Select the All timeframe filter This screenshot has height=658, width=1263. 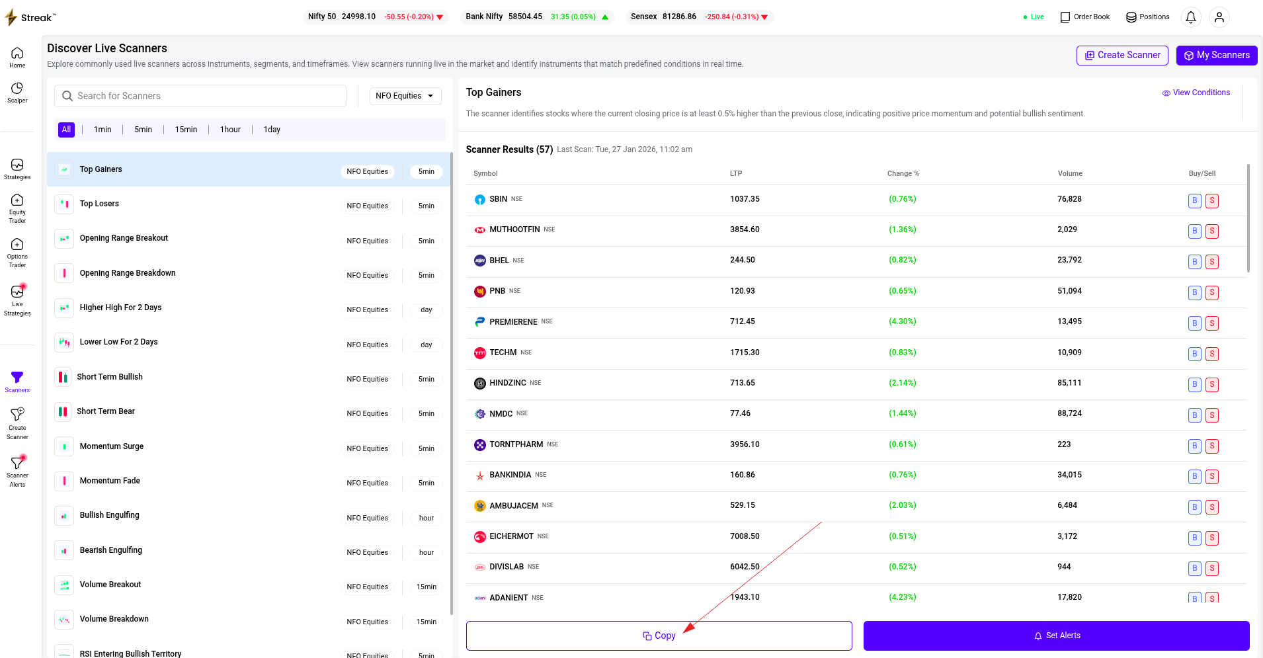(66, 130)
